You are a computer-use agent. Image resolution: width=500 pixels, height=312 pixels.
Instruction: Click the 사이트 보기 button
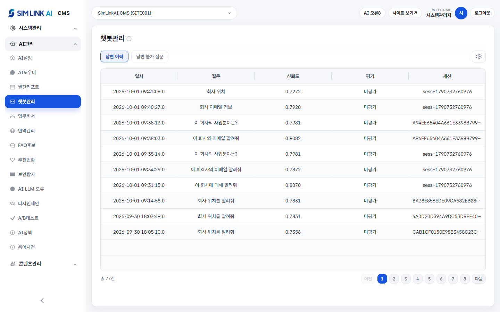point(405,13)
